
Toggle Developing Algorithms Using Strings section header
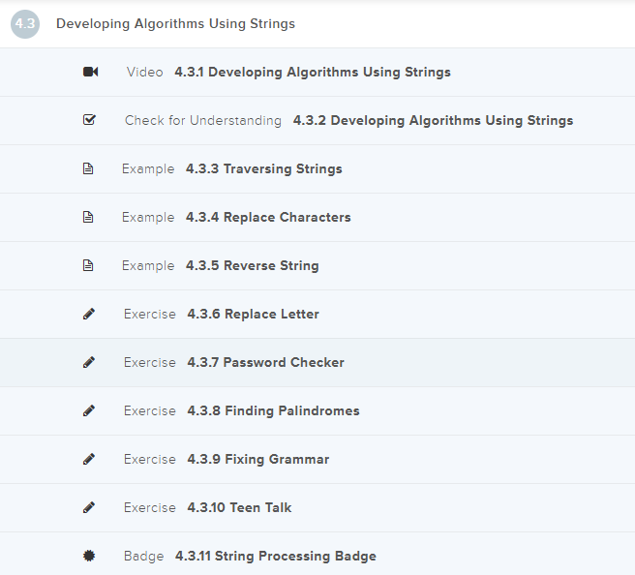pyautogui.click(x=175, y=23)
